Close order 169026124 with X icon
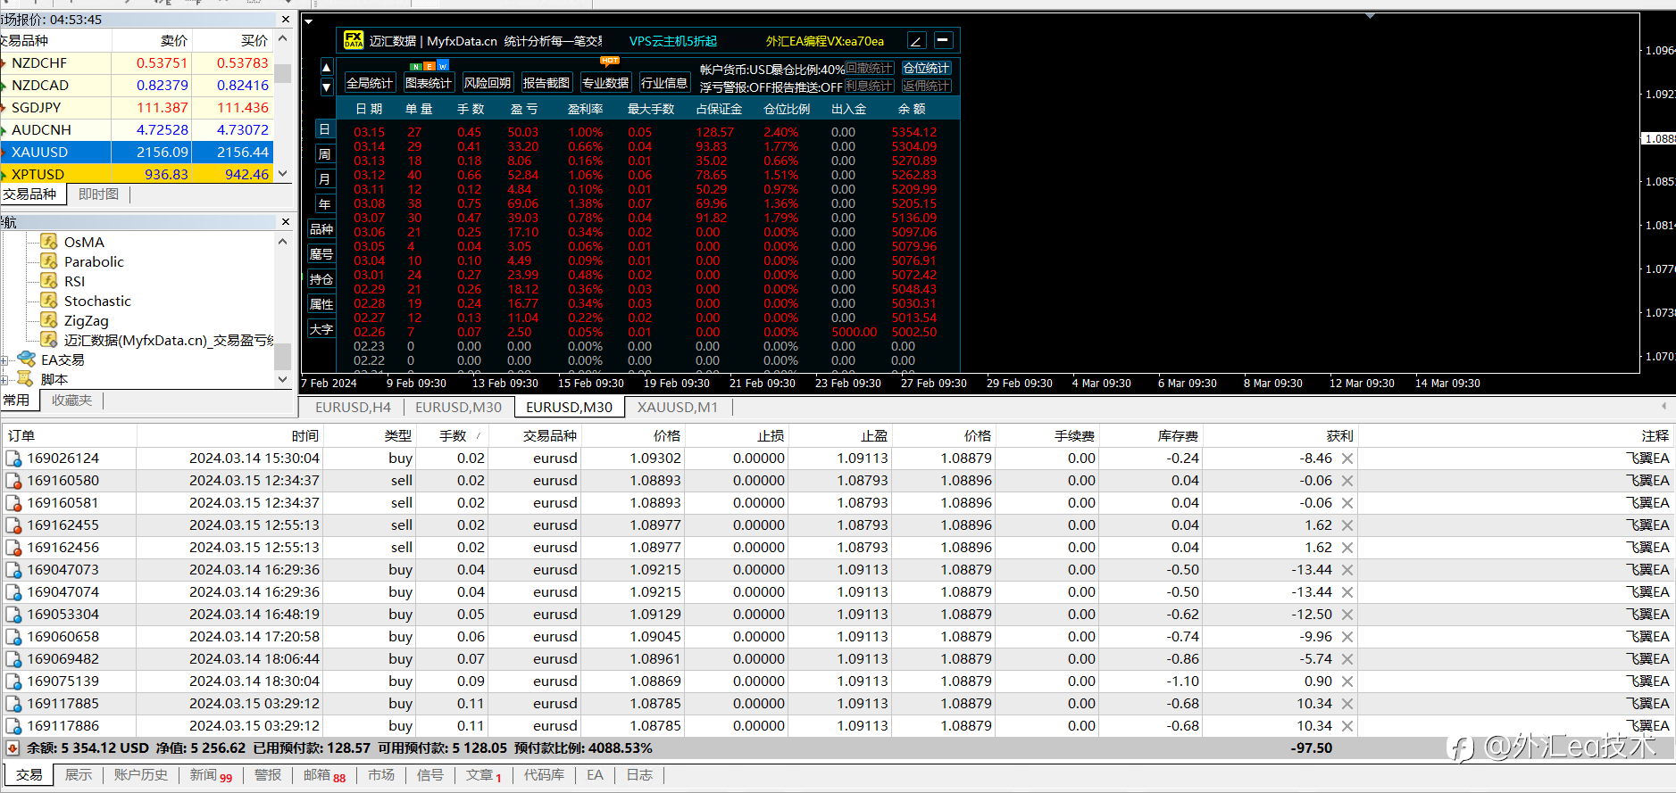 click(1347, 458)
